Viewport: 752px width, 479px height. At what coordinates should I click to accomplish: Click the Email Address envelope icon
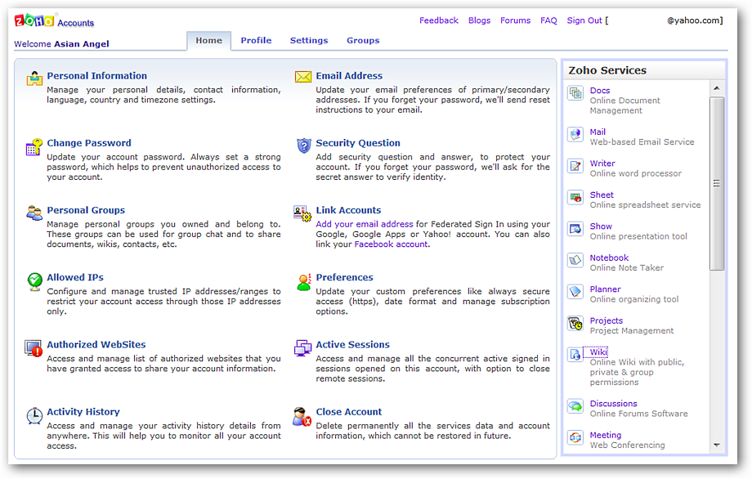tap(303, 77)
